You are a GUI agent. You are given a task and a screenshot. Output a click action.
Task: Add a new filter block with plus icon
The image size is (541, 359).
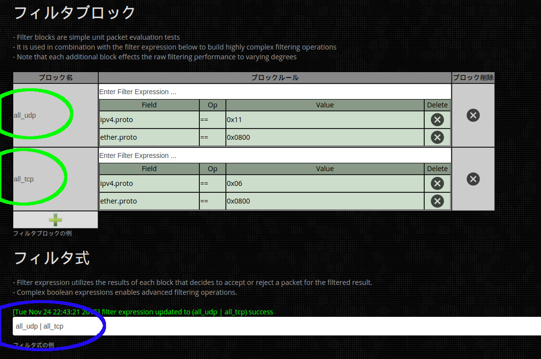pyautogui.click(x=55, y=220)
